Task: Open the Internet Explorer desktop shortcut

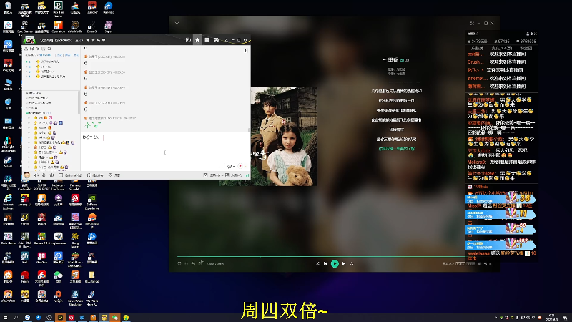Action: click(8, 201)
